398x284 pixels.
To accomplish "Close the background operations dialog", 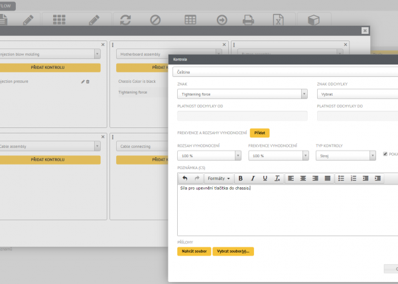I will (x=365, y=31).
